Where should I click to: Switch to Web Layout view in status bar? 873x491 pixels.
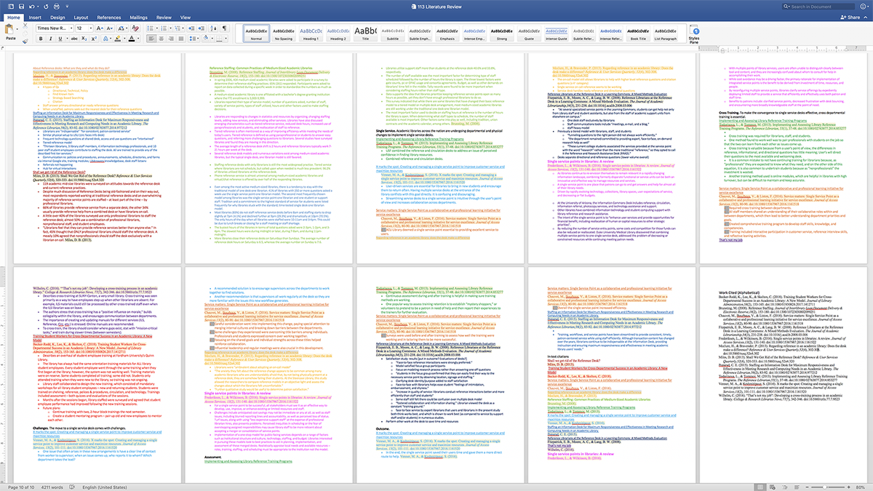point(773,487)
